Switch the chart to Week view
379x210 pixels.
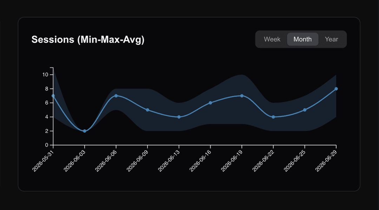(x=272, y=39)
